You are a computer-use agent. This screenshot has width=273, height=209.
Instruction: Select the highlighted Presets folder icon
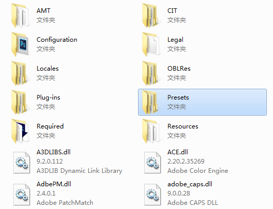pyautogui.click(x=151, y=102)
